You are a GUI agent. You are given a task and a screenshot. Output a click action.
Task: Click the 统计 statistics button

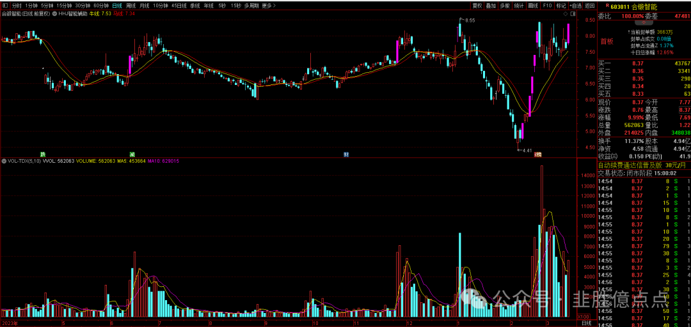tap(519, 6)
